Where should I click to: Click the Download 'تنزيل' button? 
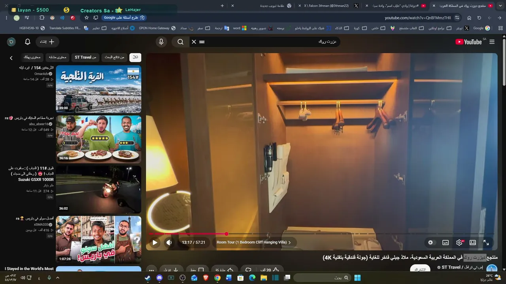[172, 270]
